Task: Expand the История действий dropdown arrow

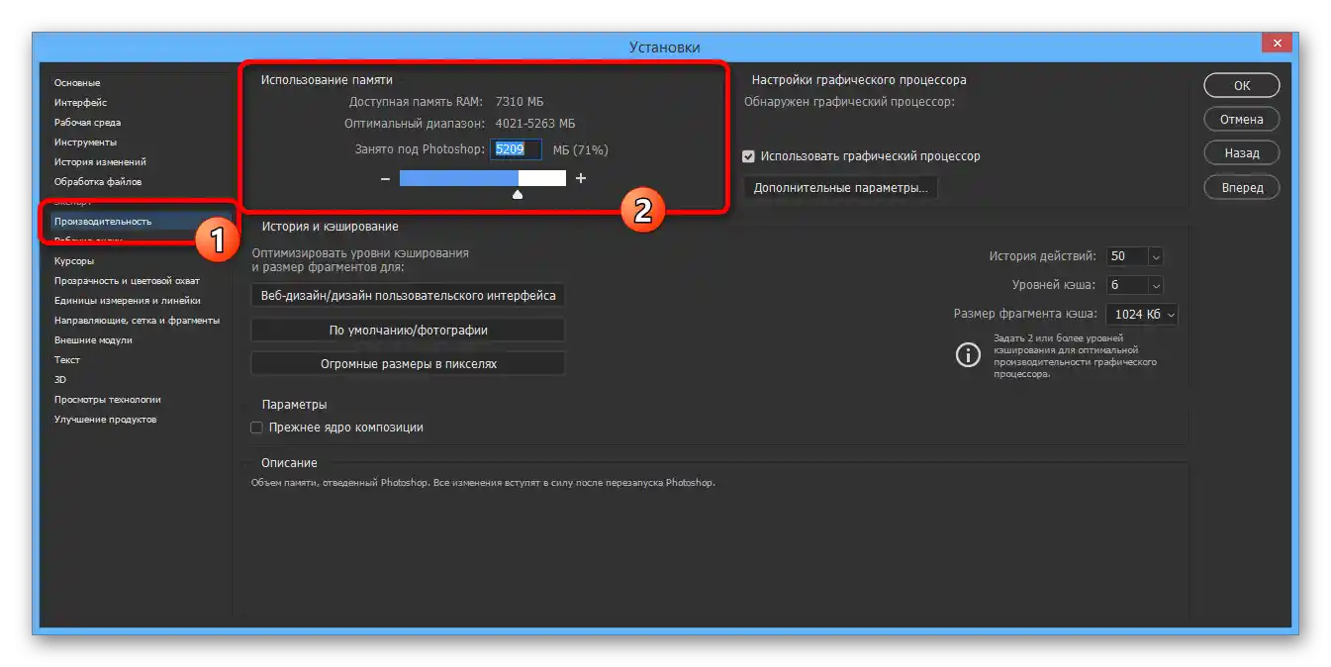Action: point(1155,256)
